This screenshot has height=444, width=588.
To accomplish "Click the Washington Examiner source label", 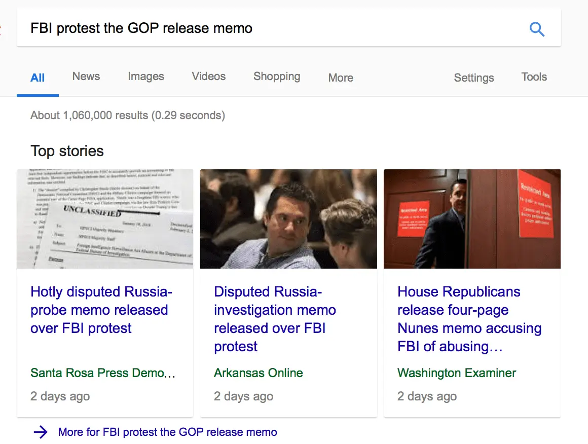I will 457,373.
